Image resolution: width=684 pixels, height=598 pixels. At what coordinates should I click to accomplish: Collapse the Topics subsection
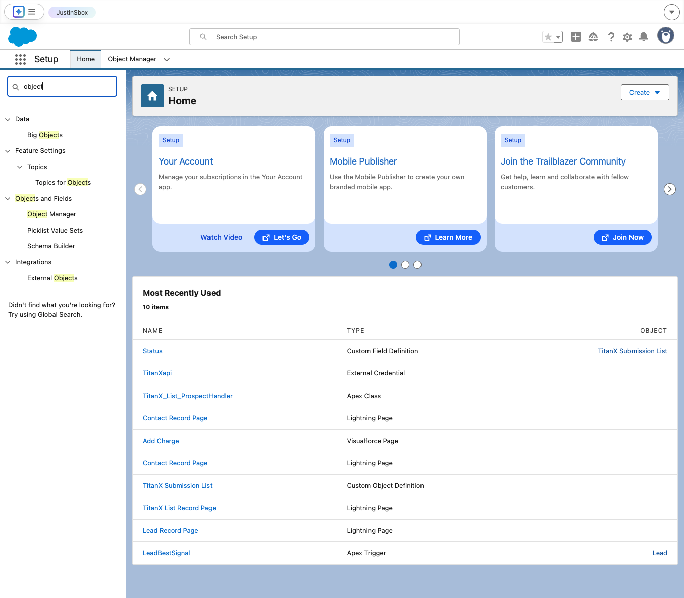point(20,167)
